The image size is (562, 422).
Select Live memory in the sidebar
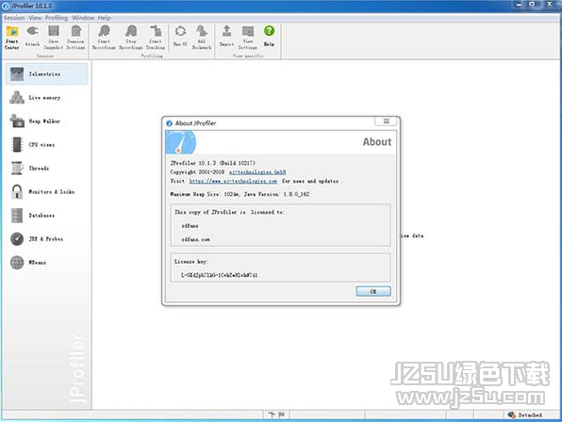46,97
